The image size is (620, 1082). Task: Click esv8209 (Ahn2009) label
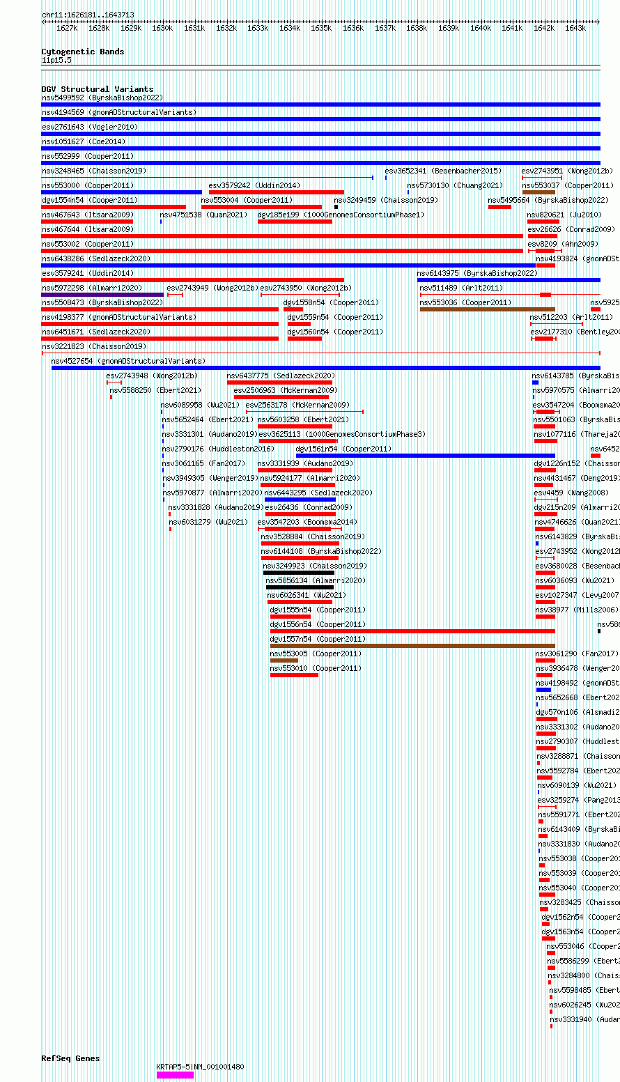(x=563, y=244)
